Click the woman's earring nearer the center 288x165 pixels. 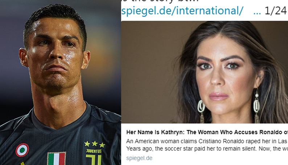click(201, 111)
